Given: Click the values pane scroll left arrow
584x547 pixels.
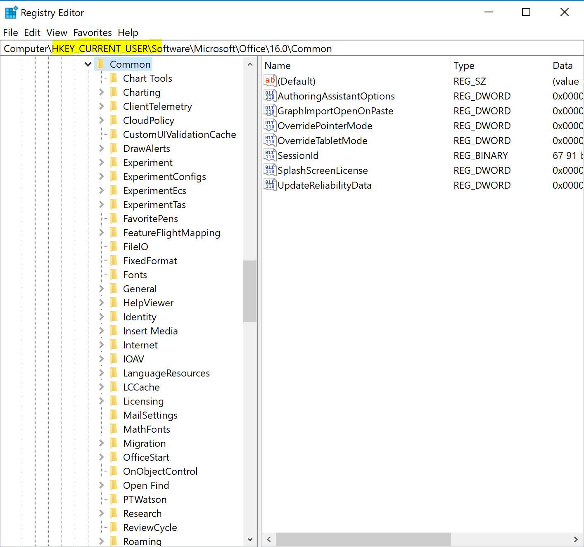Looking at the screenshot, I should [x=269, y=539].
